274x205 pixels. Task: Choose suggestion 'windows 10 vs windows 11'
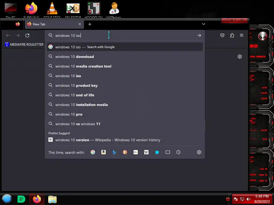125,124
